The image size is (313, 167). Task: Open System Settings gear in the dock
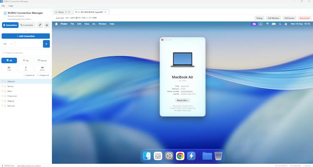click(x=169, y=156)
